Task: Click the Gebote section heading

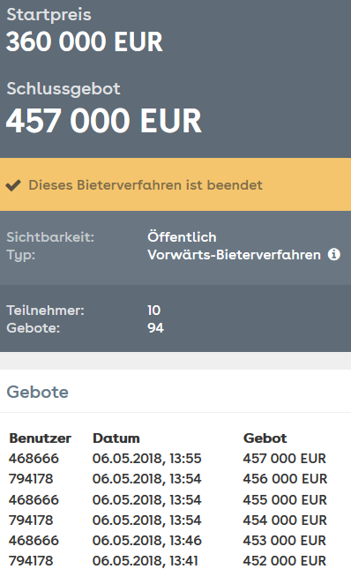Action: [38, 392]
